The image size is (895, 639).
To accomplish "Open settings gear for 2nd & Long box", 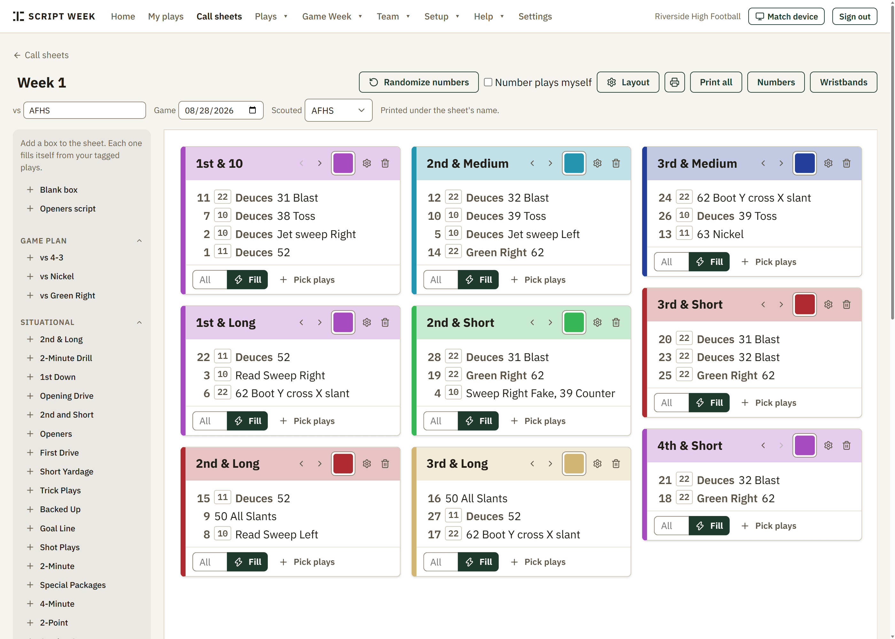I will 367,464.
